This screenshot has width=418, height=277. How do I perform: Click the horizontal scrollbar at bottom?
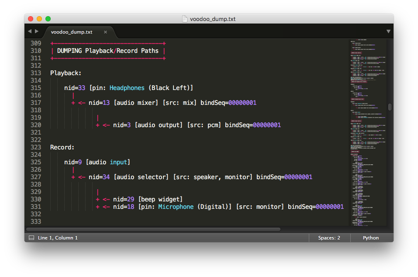[x=153, y=229]
